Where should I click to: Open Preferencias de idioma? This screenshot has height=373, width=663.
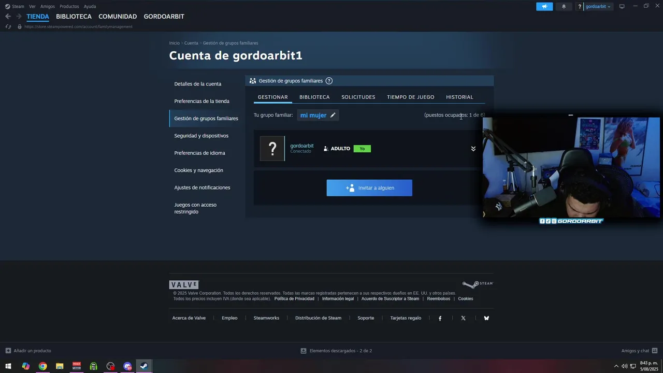click(x=199, y=153)
